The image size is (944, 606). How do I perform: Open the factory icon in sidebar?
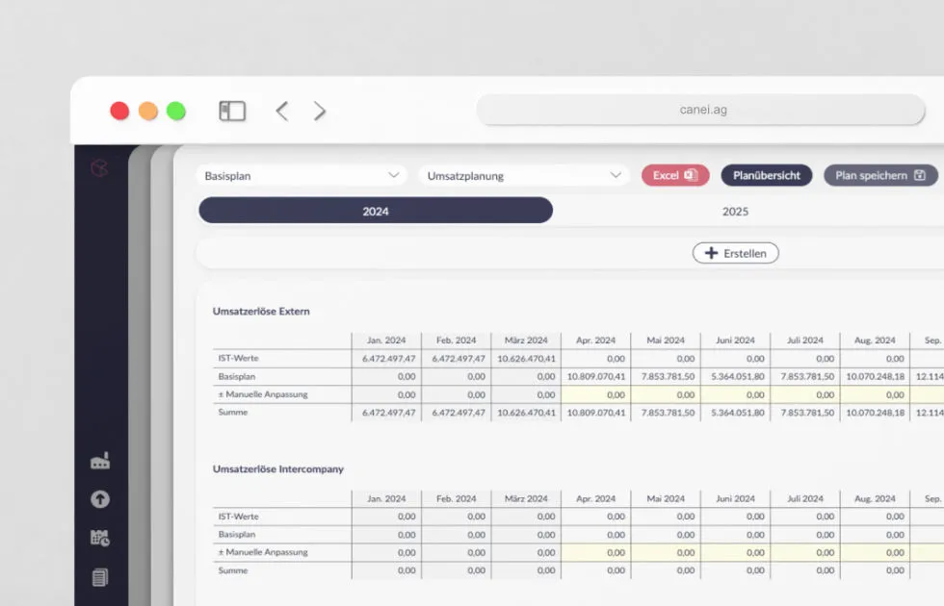coord(100,461)
